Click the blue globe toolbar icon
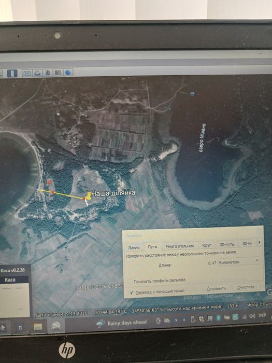This screenshot has width=272, height=363. pos(68,72)
